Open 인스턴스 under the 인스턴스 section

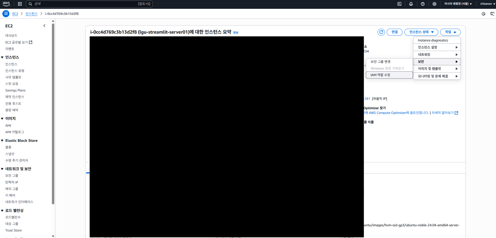11,64
